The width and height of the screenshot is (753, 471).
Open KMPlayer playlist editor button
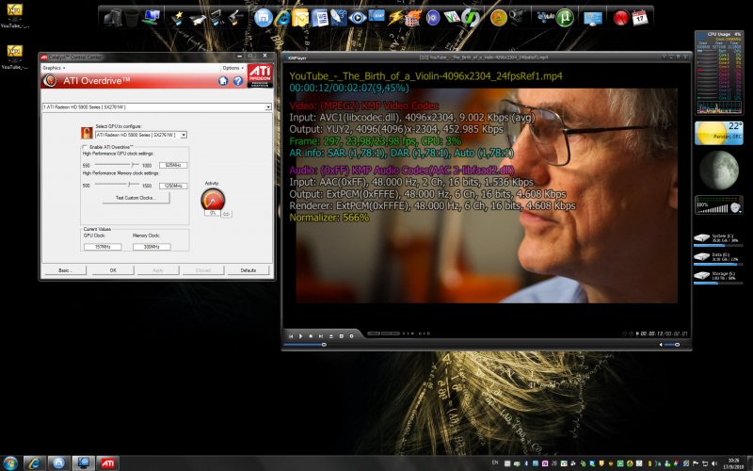[x=342, y=336]
